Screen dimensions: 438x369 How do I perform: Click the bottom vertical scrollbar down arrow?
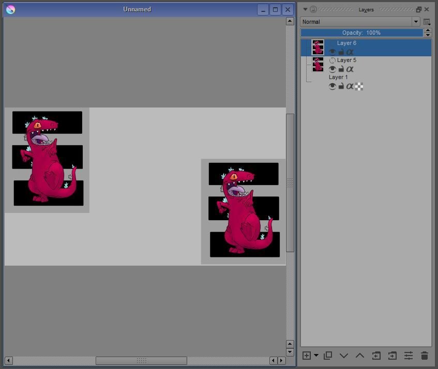[290, 352]
